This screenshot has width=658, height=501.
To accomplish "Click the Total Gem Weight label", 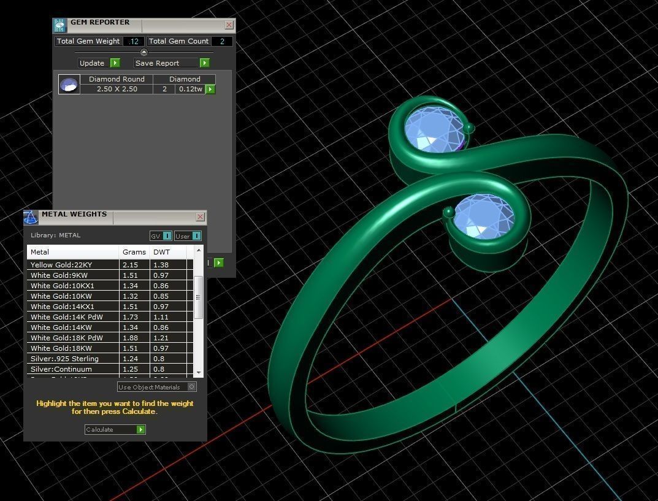I will coord(88,41).
